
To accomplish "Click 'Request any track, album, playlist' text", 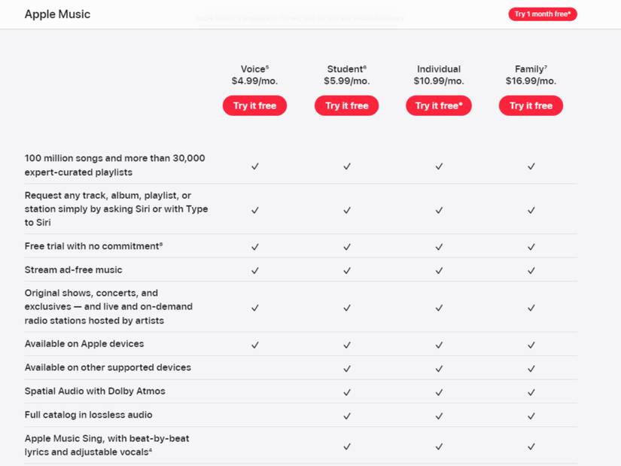I will point(116,209).
